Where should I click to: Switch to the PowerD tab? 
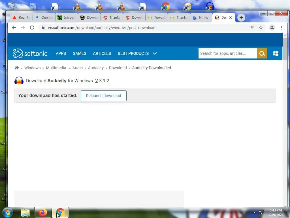(x=157, y=18)
